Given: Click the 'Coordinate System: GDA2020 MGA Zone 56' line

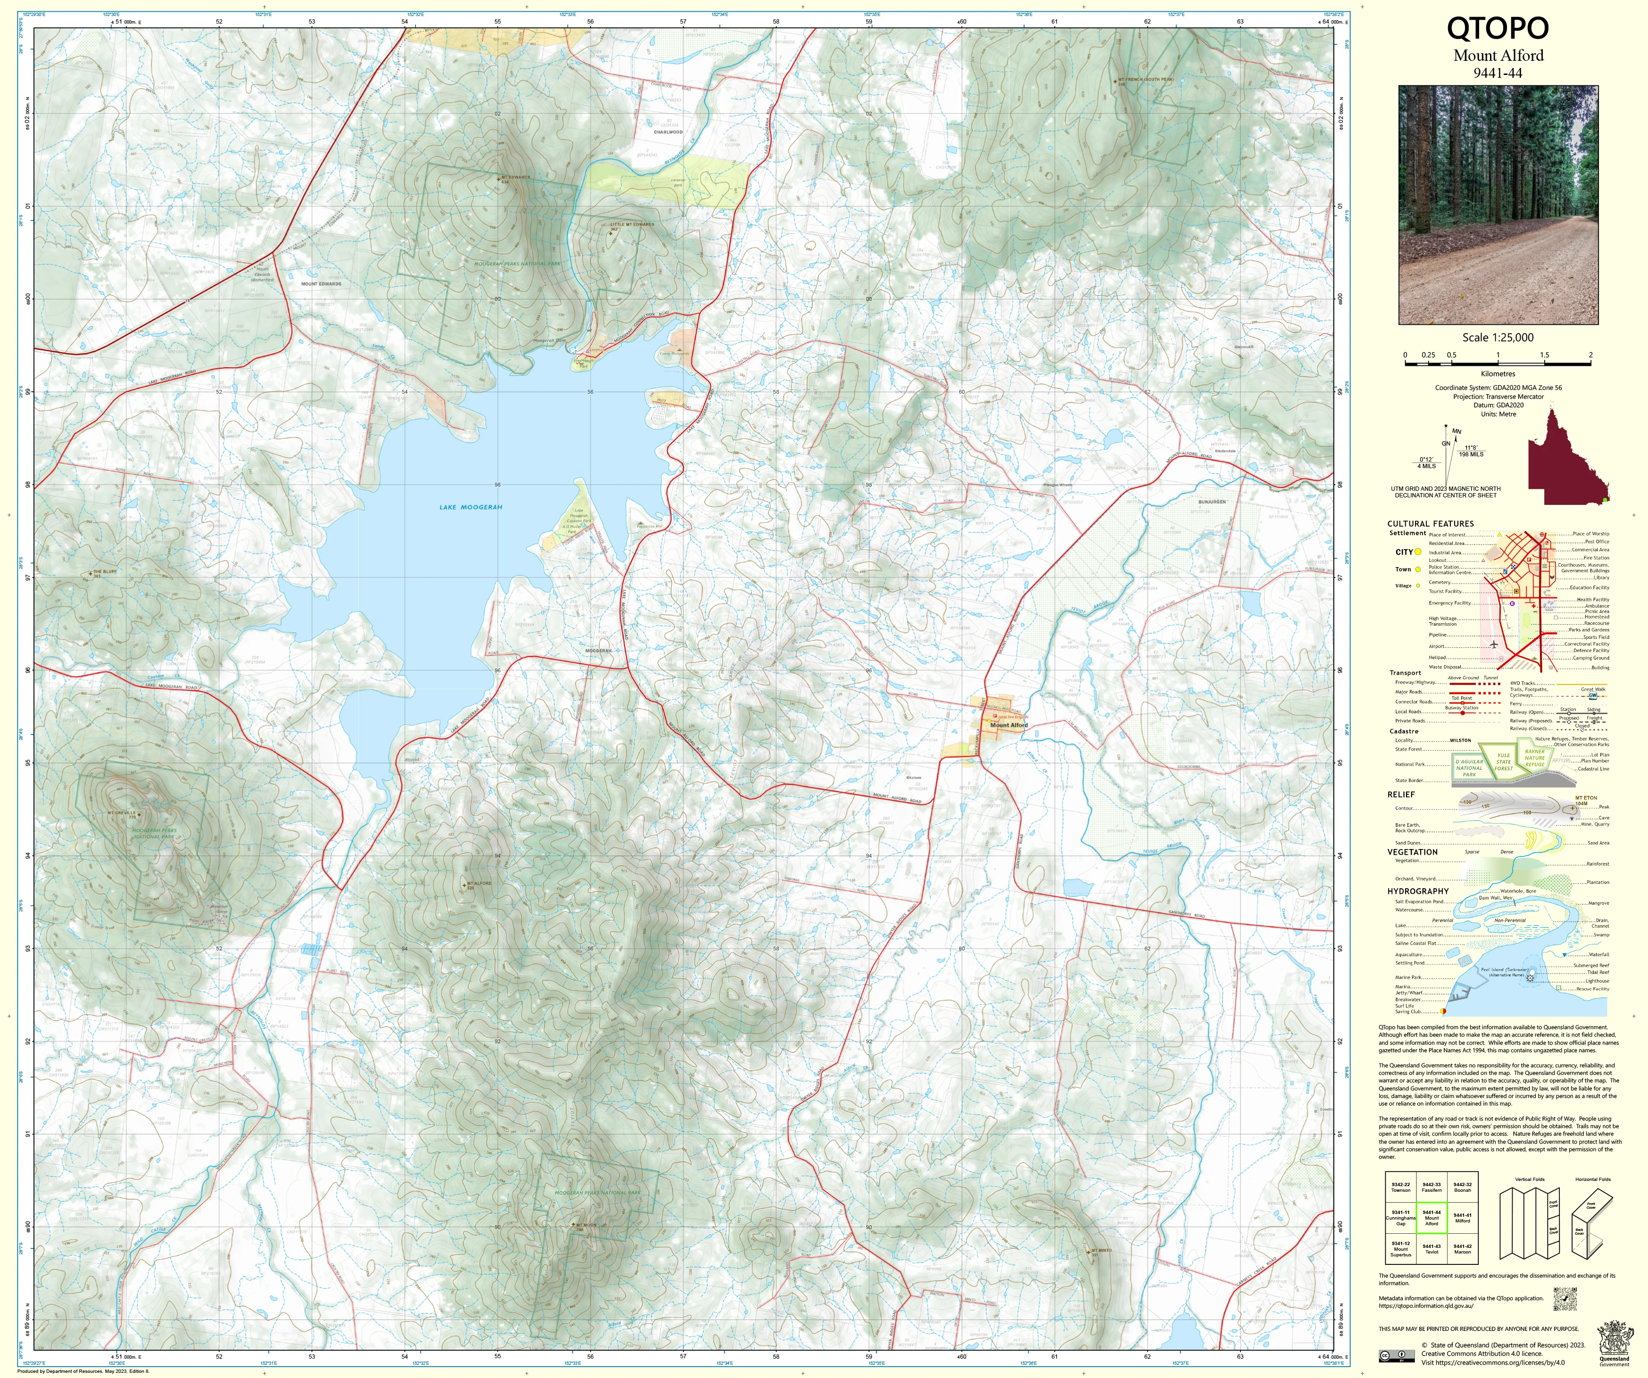Looking at the screenshot, I should (1498, 388).
